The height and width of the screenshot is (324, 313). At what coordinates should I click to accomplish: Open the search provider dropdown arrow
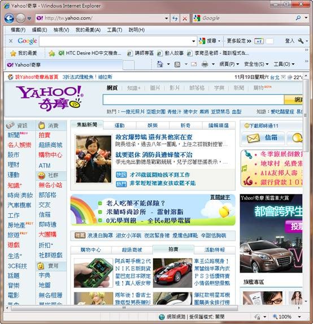[x=306, y=18]
